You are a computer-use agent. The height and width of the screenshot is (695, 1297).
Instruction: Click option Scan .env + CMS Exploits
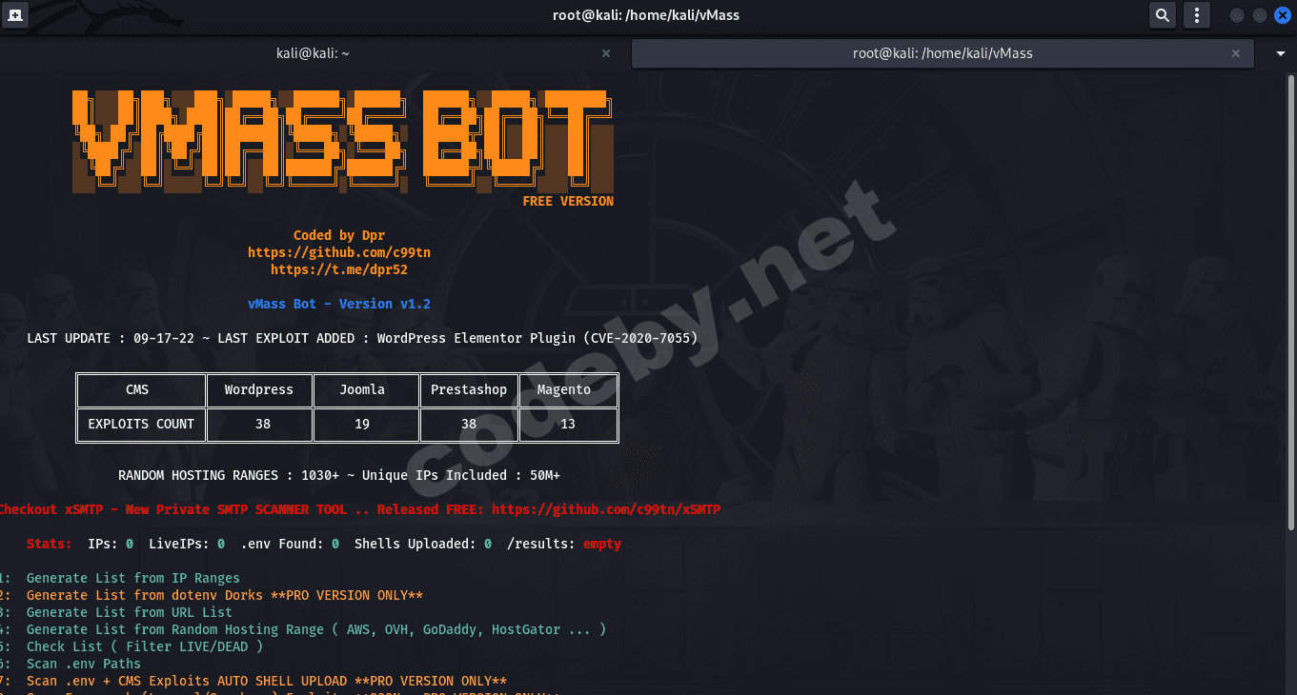coord(267,681)
